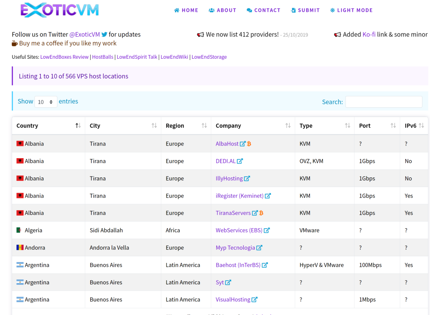Click the Algeria flag icon
The height and width of the screenshot is (315, 430).
click(x=19, y=230)
